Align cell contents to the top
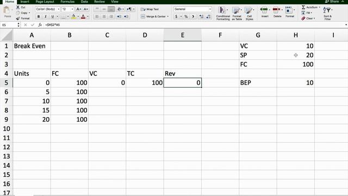 97,9
